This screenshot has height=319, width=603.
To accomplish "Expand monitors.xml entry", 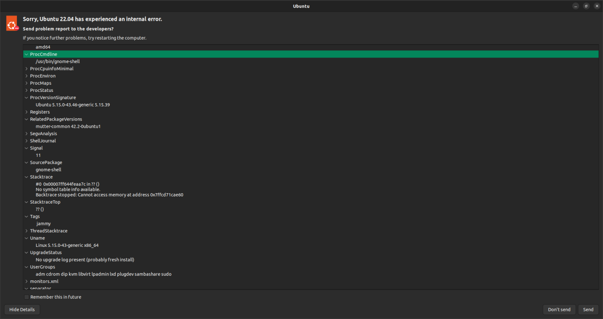I will point(26,281).
